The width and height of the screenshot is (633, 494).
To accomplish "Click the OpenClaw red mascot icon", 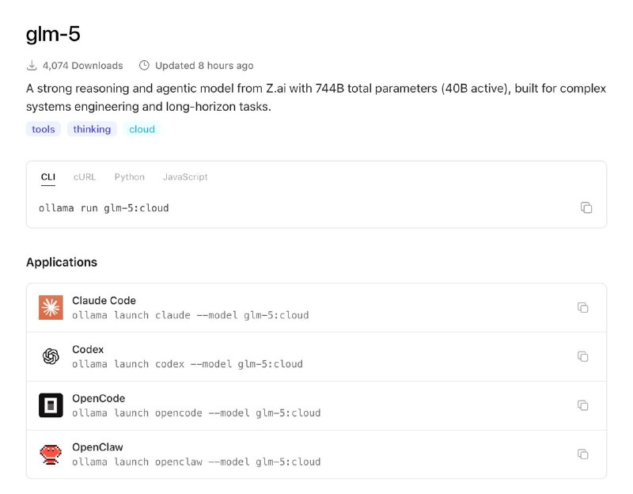I will [51, 454].
